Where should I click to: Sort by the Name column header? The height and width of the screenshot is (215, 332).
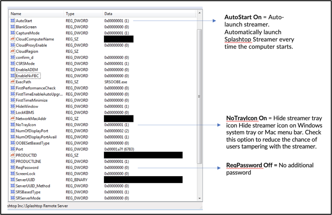36,14
